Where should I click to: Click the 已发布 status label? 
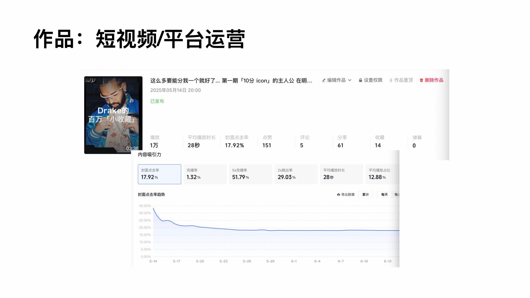click(157, 101)
